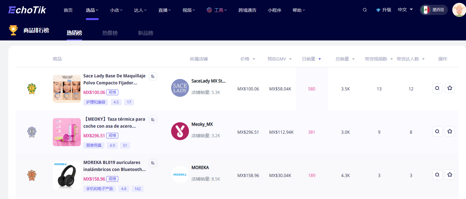Click the Sace Lady product thumbnail

[x=67, y=89]
